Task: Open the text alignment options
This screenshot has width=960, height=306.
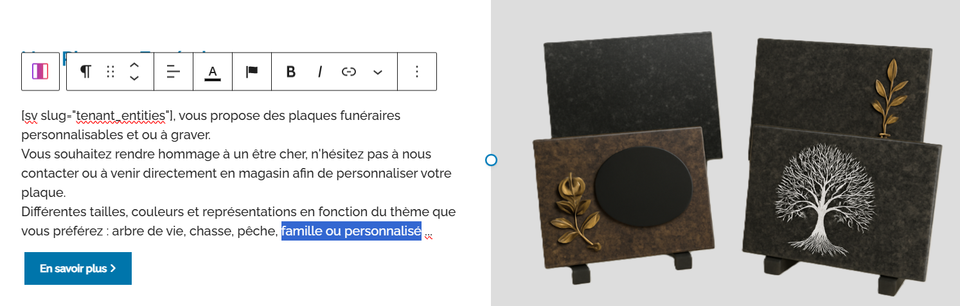Action: [x=173, y=71]
